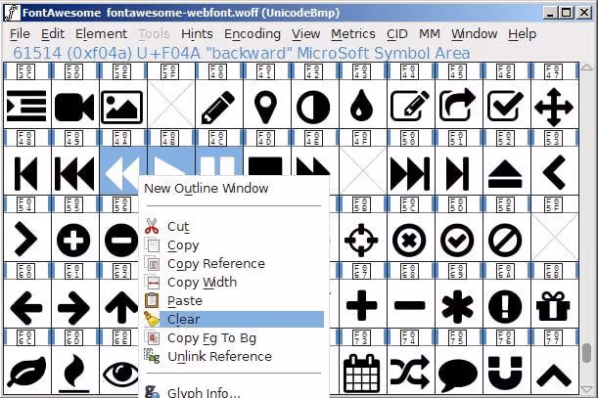Select the water droplet tint glyph
This screenshot has height=398, width=598.
click(361, 106)
